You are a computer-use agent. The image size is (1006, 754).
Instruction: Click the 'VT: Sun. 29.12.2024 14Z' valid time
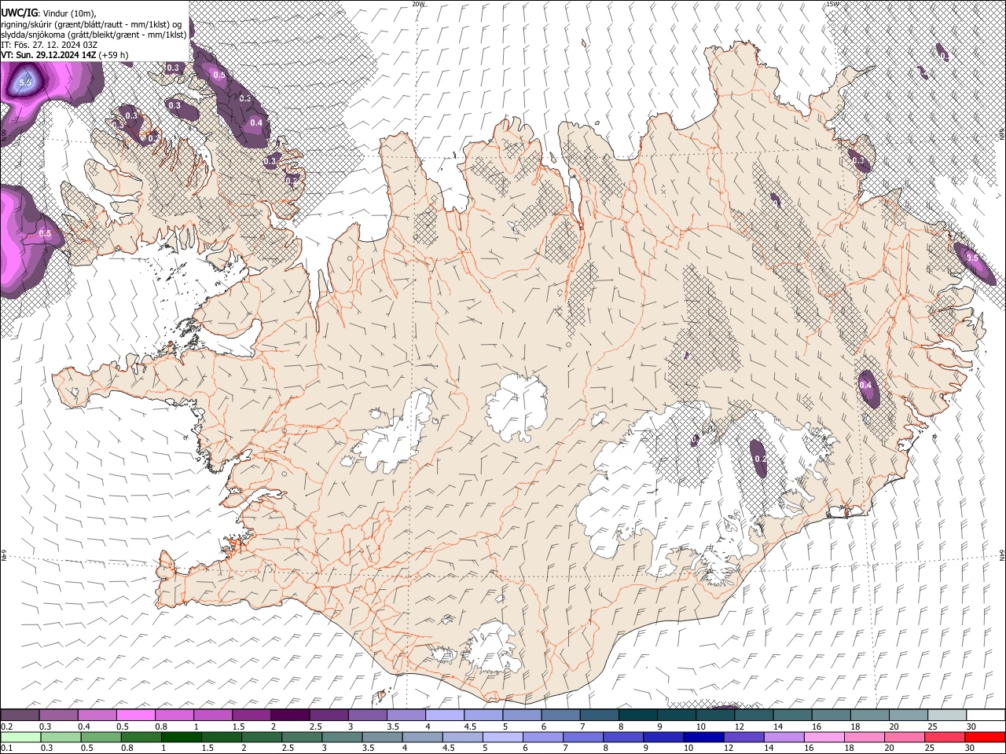point(49,55)
